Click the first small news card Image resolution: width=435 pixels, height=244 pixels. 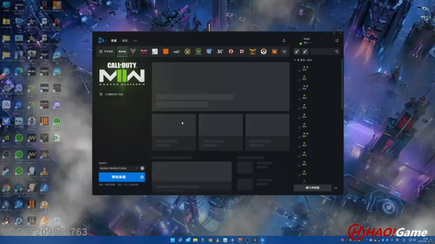(173, 132)
